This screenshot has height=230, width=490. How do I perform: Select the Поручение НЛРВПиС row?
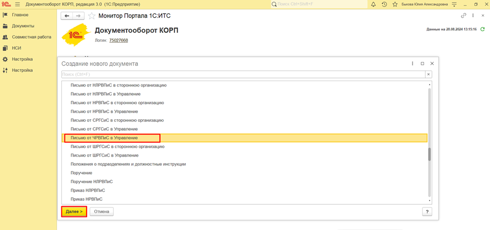tap(244, 182)
